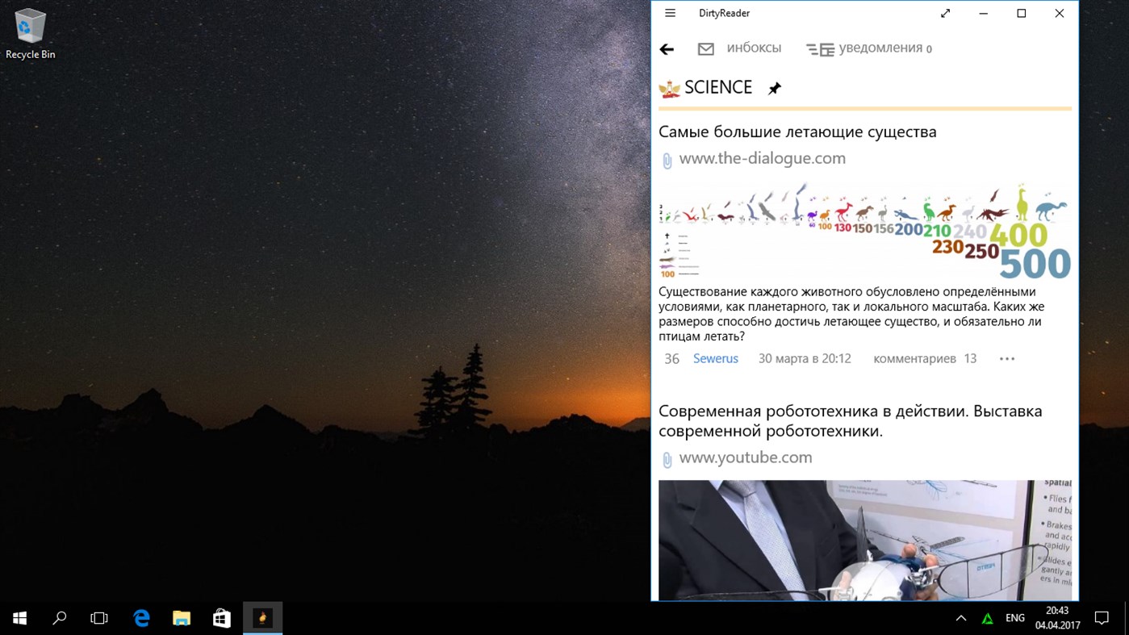Open the Action Center from the system tray
The image size is (1129, 635).
point(1102,617)
